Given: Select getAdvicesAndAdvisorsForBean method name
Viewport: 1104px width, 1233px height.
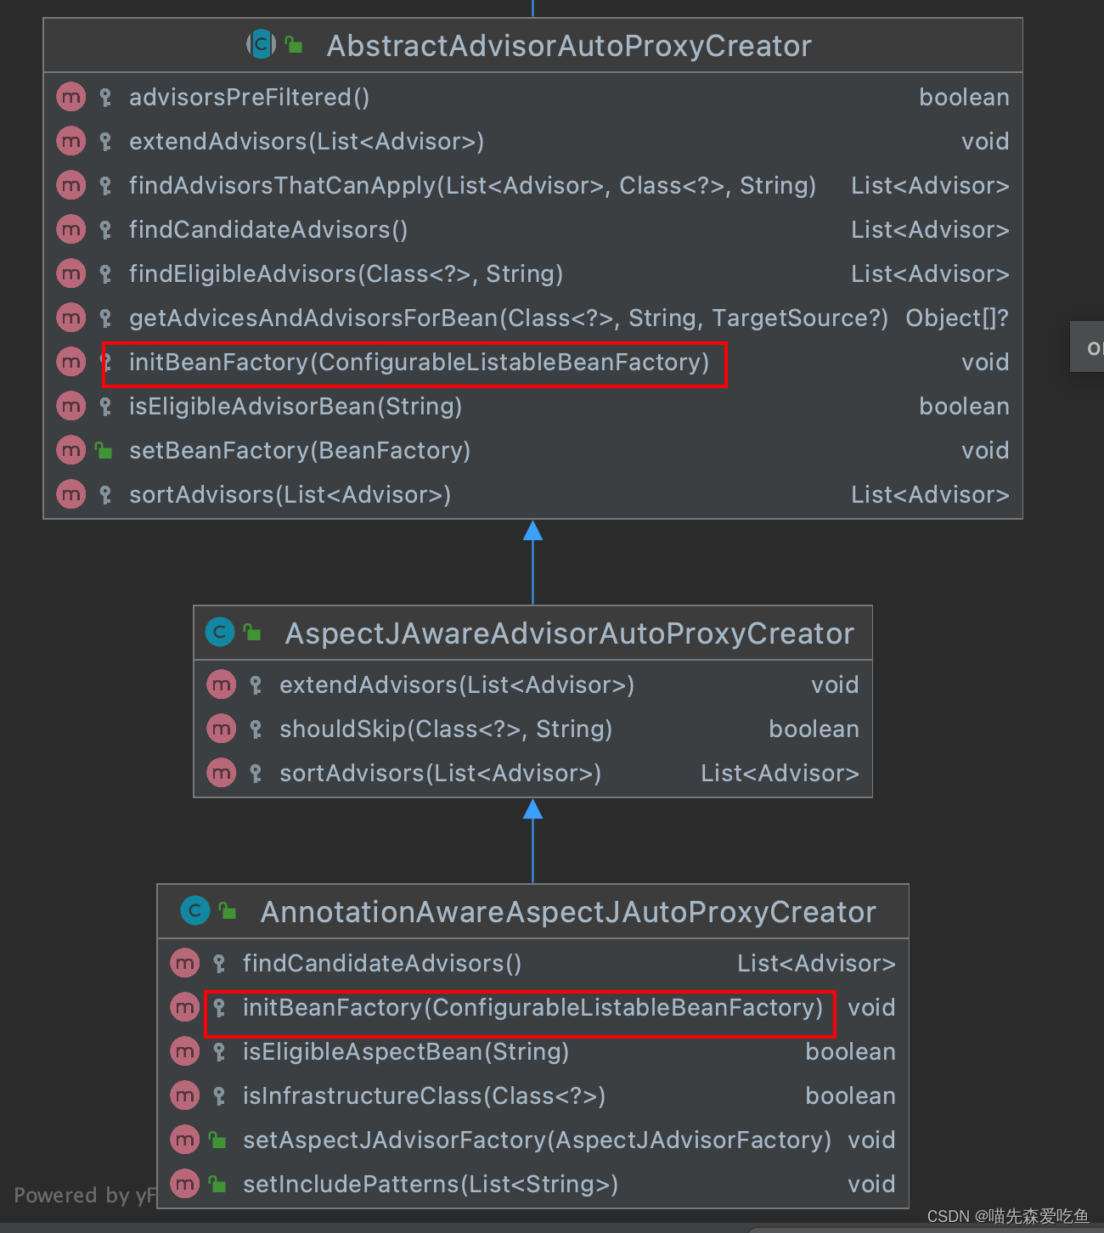Looking at the screenshot, I should tap(509, 318).
